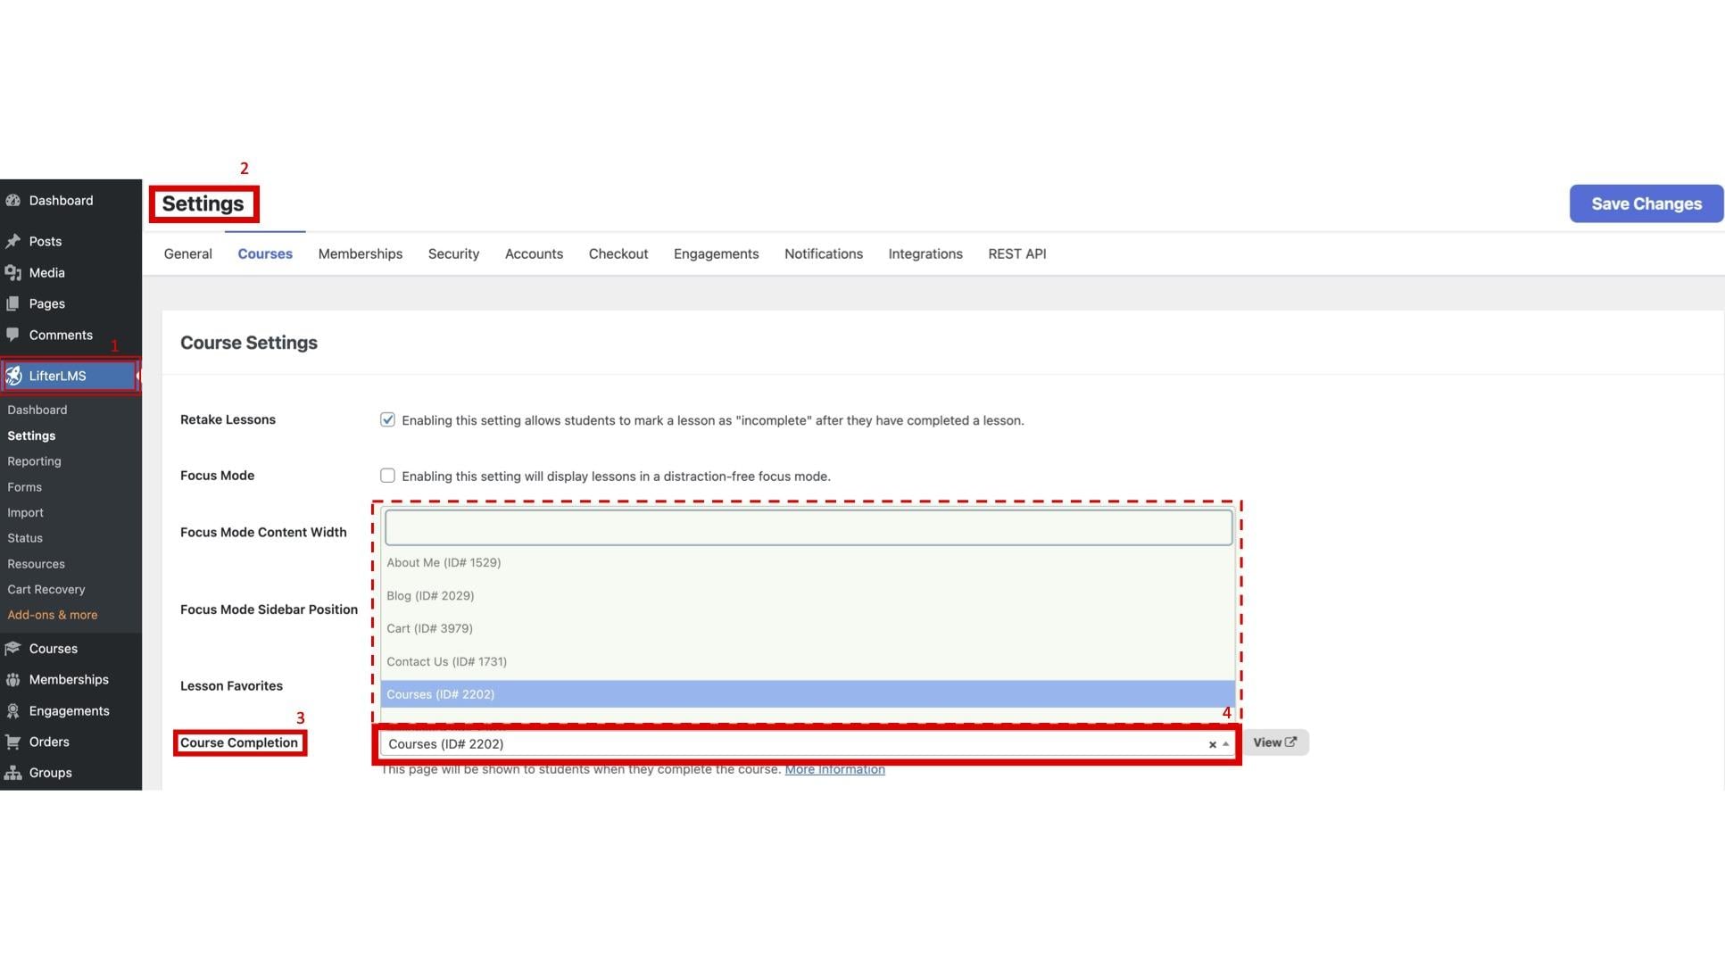The width and height of the screenshot is (1725, 970).
Task: Click the Course Settings heading text
Action: [249, 344]
